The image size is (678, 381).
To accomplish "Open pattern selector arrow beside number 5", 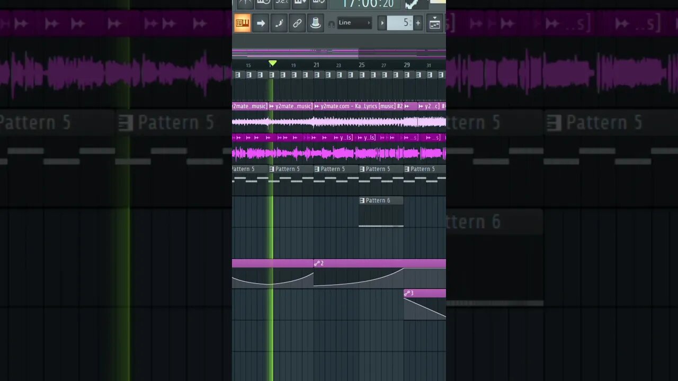I will [x=382, y=23].
